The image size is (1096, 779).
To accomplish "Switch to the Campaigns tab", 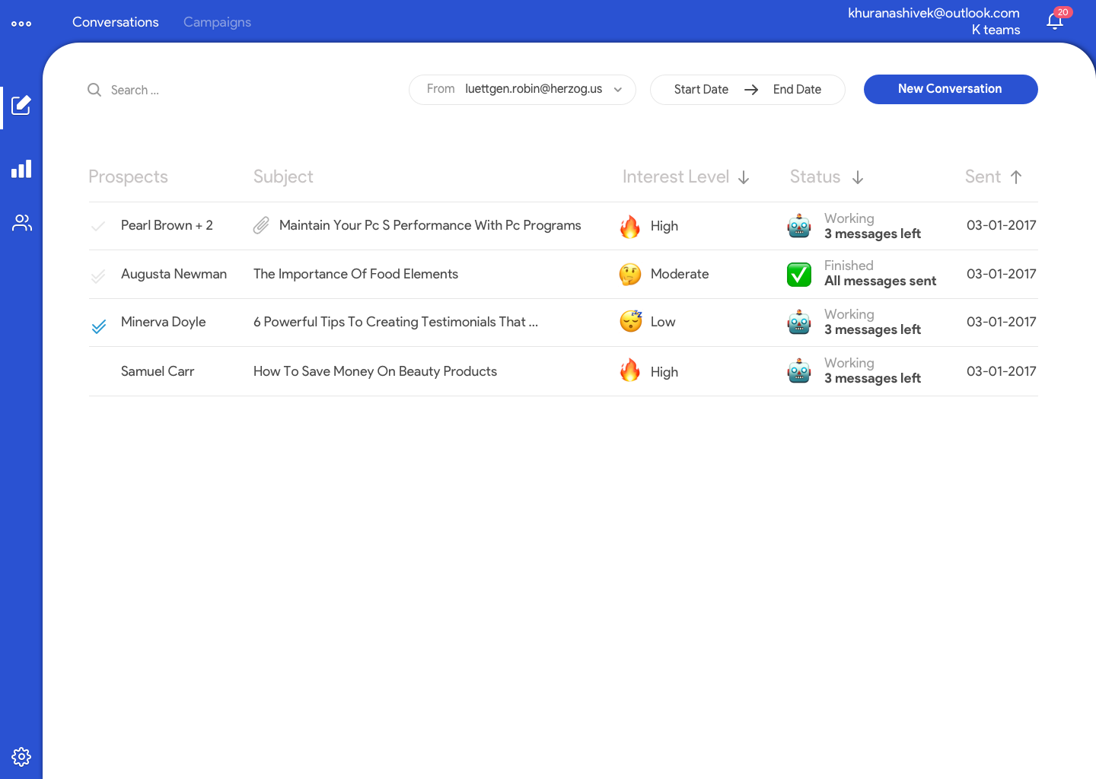I will click(x=217, y=22).
